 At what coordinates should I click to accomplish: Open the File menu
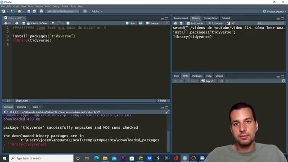click(3, 6)
